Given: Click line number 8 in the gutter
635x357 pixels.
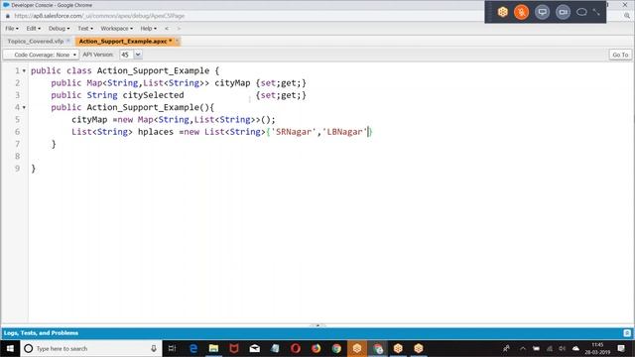Looking at the screenshot, I should [17, 157].
